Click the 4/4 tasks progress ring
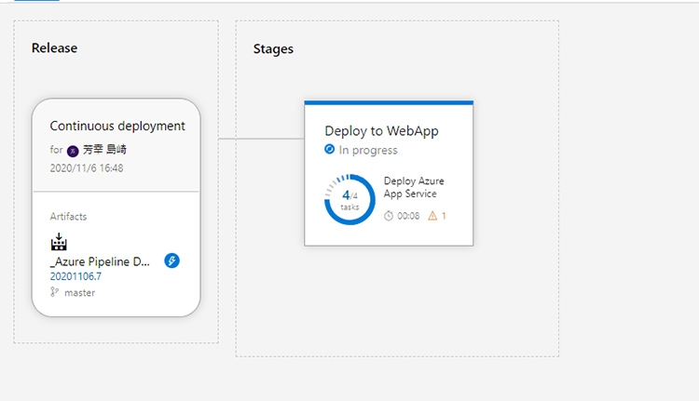The image size is (699, 401). click(x=349, y=199)
